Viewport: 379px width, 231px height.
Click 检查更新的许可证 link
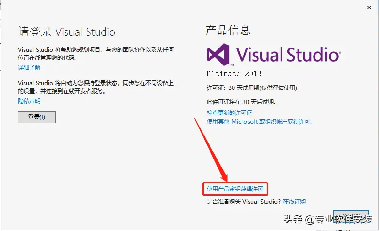point(229,112)
